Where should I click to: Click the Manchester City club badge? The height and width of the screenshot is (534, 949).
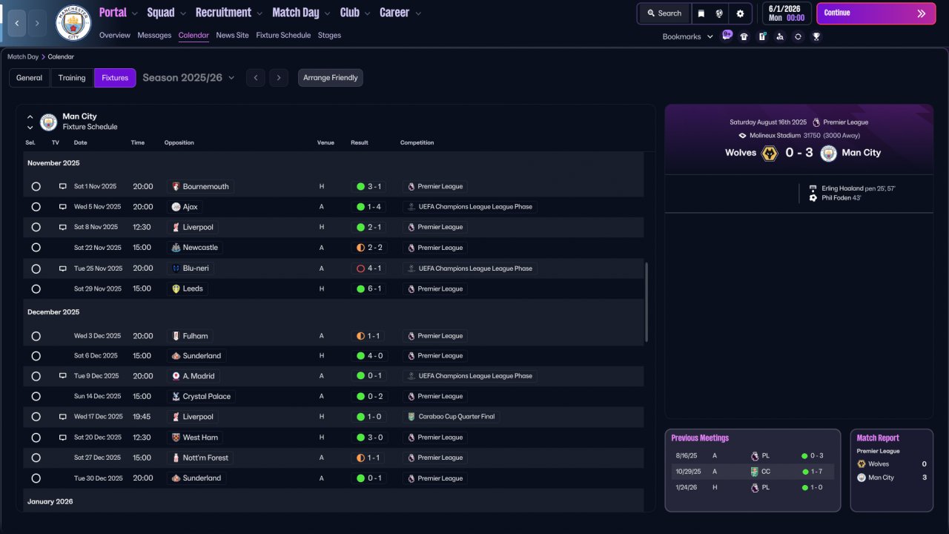click(x=73, y=23)
